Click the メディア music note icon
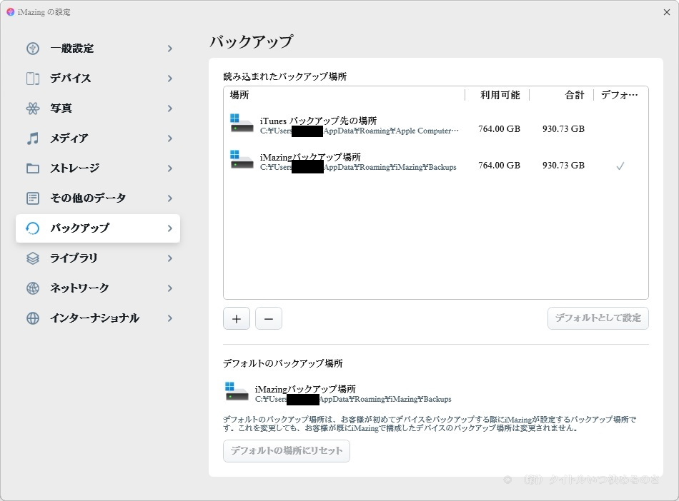Screen dimensions: 679x501 [33, 138]
